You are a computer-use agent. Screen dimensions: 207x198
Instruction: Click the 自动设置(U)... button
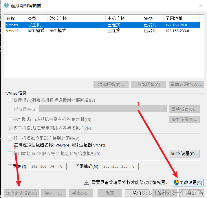click(x=184, y=109)
